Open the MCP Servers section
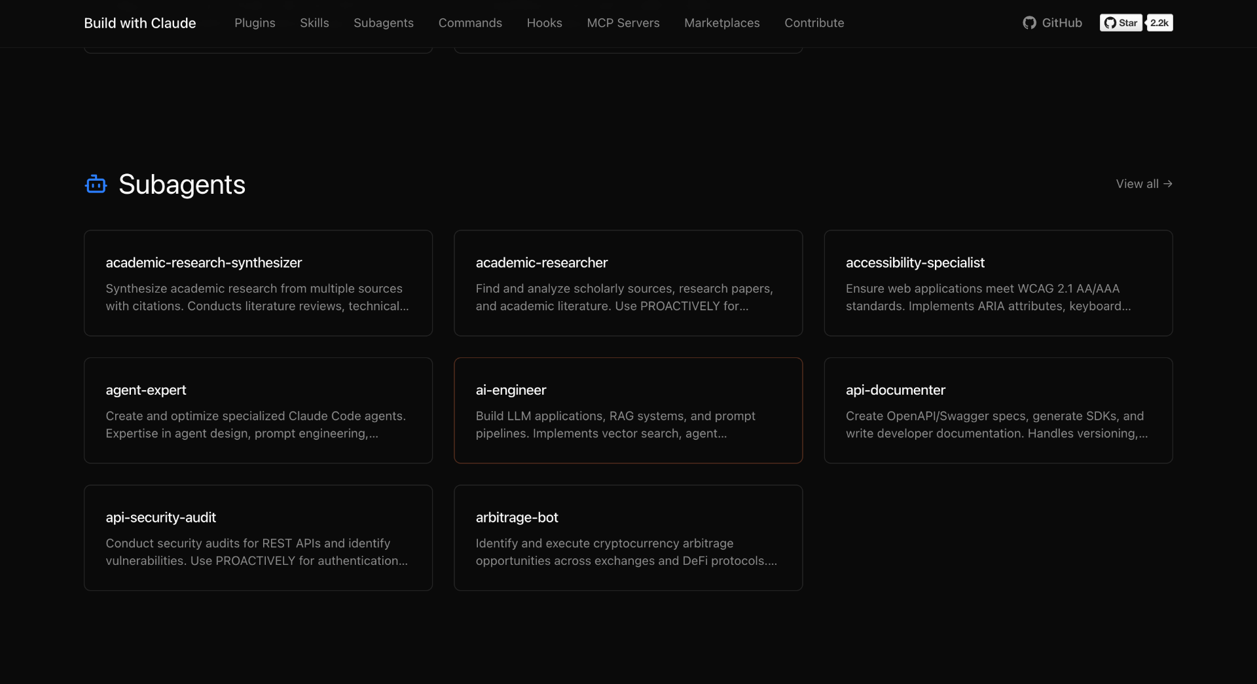Viewport: 1257px width, 684px height. coord(623,23)
